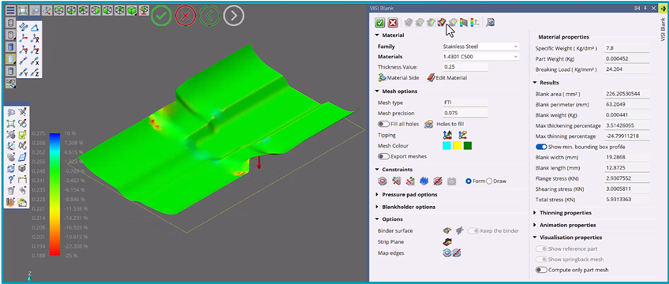Open the Materials dropdown showing 1.4301 C500
This screenshot has height=284, width=669.
click(480, 57)
